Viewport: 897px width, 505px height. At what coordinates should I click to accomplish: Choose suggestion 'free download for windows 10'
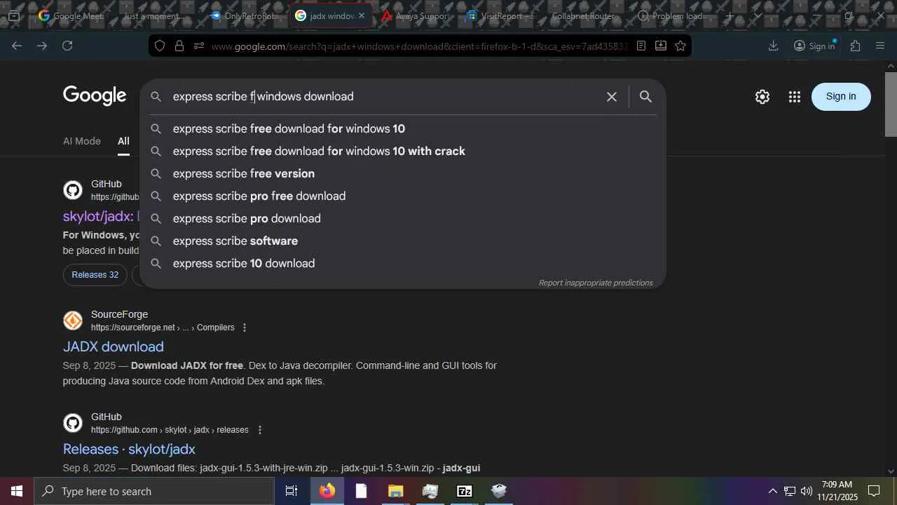click(x=402, y=129)
